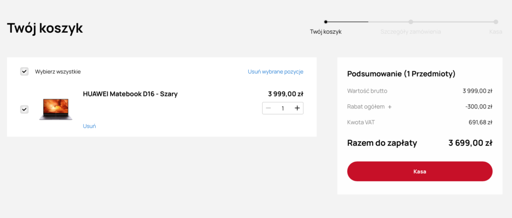Open the HUAWEI Matebook D16 laptop thumbnail

(56, 110)
